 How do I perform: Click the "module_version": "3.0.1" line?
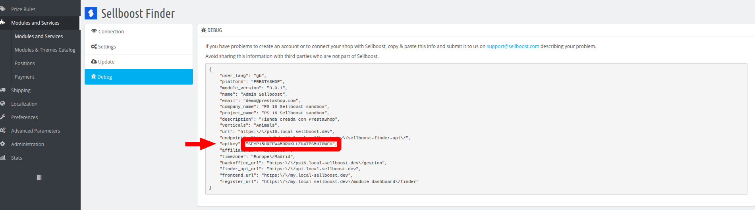253,88
